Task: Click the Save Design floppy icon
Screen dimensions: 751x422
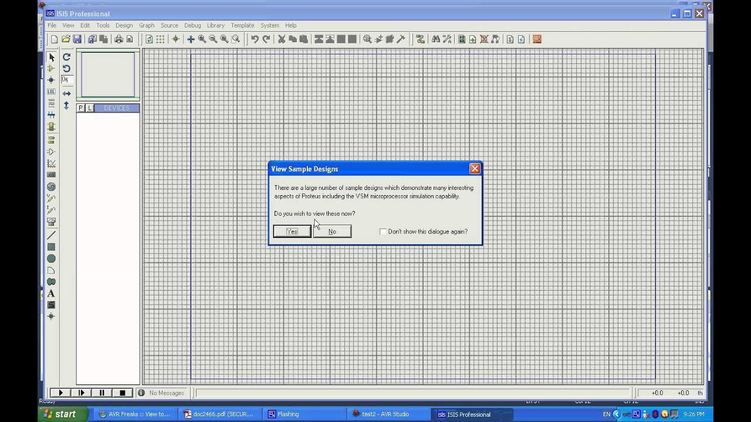Action: (x=77, y=39)
